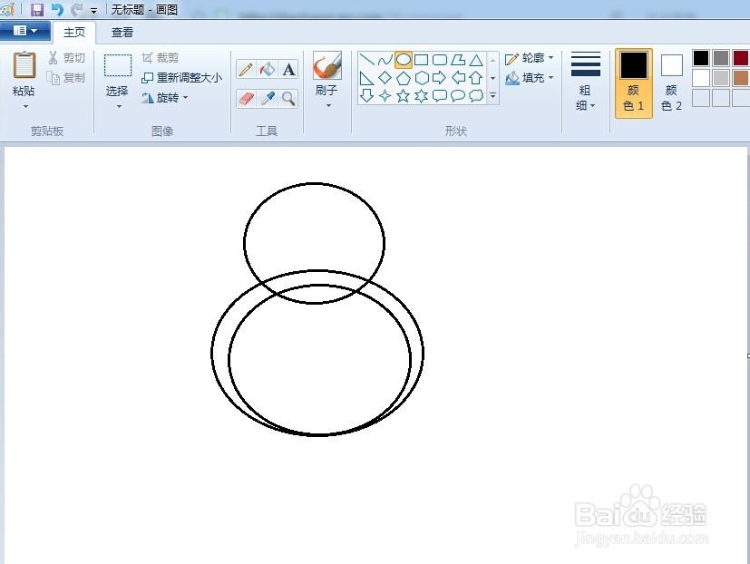Click the Undo arrow in title bar
Viewport: 750px width, 564px height.
[x=57, y=10]
